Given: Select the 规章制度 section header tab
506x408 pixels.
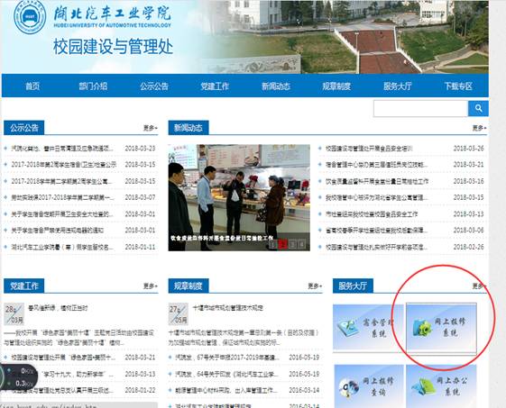Looking at the screenshot, I should coord(189,286).
